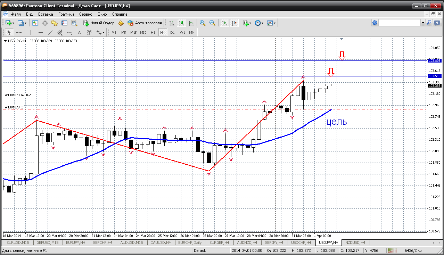444x255 pixels.
Task: Select the trendline tool
Action: point(50,32)
